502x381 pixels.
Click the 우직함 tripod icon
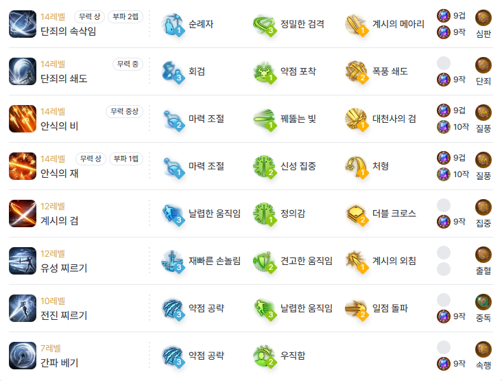tap(265, 356)
